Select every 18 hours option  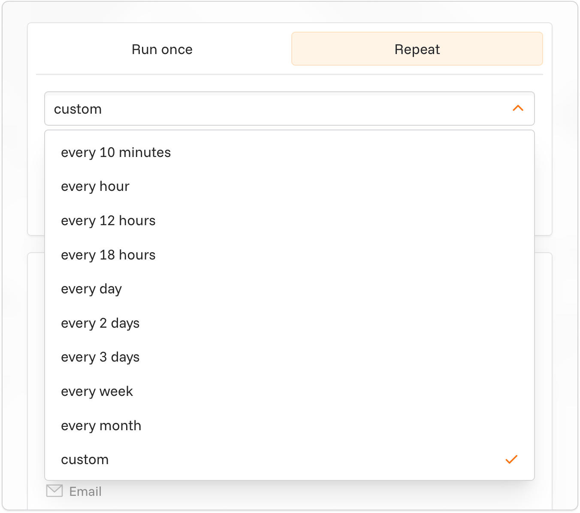point(290,255)
